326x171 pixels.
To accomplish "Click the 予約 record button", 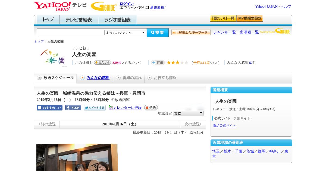I will pyautogui.click(x=151, y=108).
